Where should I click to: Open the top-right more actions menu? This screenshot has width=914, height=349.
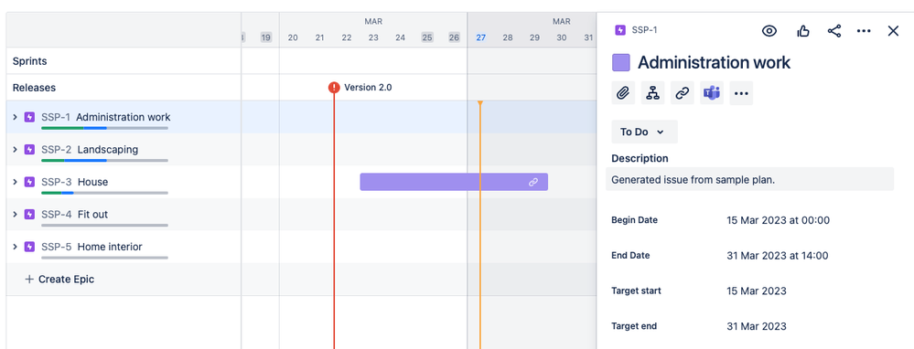pos(864,31)
